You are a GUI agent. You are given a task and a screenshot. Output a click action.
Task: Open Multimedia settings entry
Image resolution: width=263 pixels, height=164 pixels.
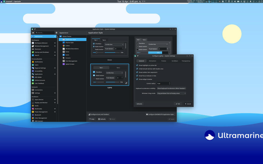click(x=44, y=109)
